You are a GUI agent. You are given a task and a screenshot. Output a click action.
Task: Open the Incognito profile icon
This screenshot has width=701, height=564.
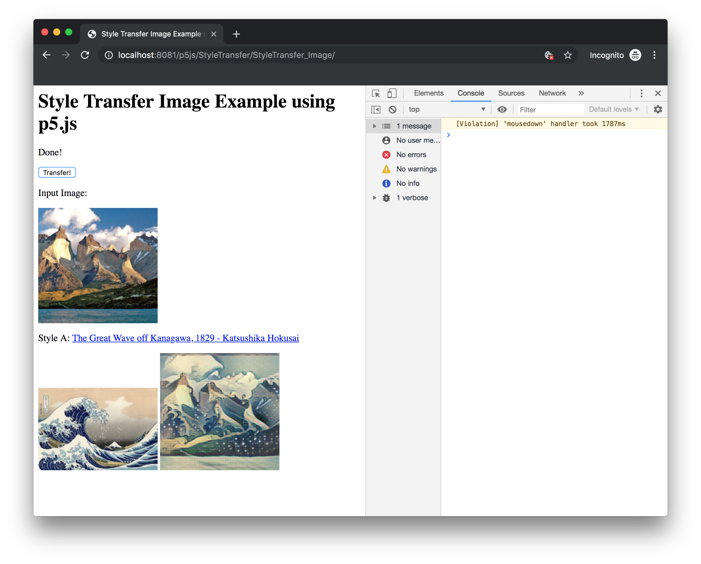(x=635, y=55)
